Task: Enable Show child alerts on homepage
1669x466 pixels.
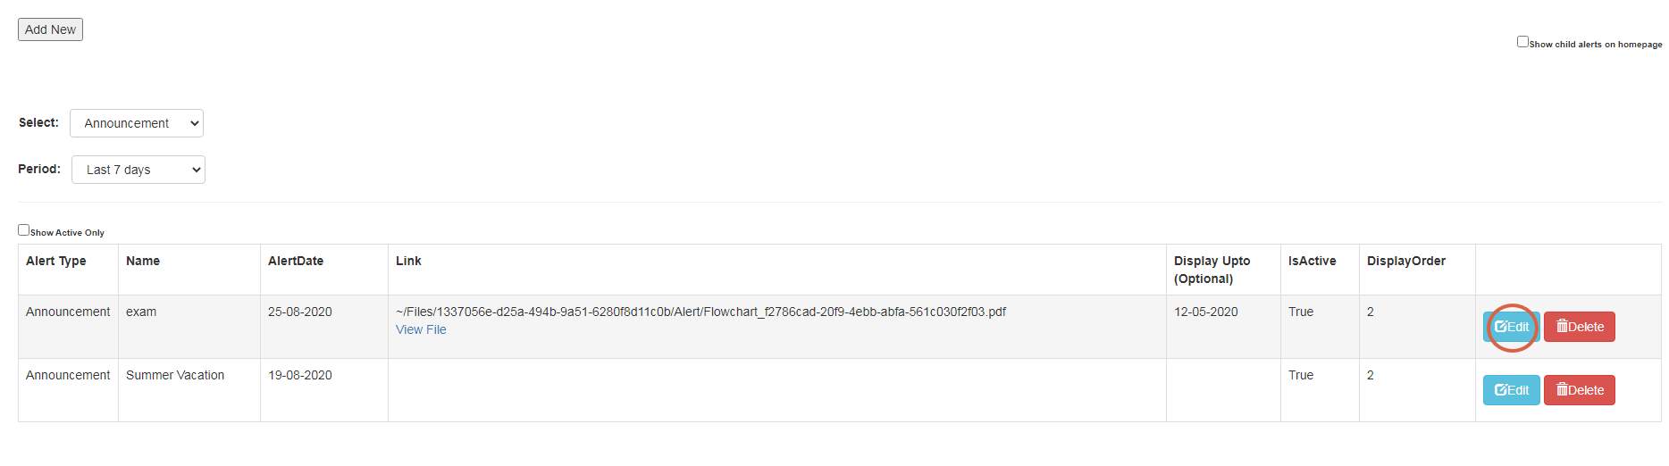Action: (1522, 42)
